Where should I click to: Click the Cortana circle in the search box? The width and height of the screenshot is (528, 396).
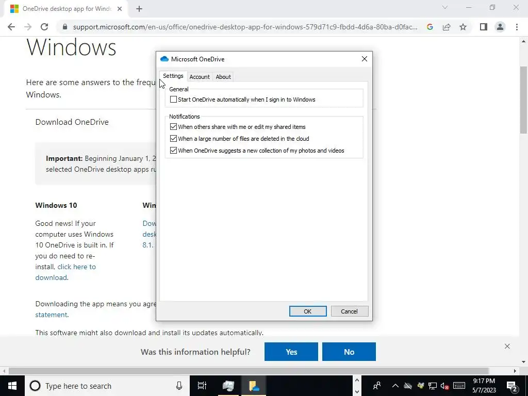pyautogui.click(x=35, y=386)
